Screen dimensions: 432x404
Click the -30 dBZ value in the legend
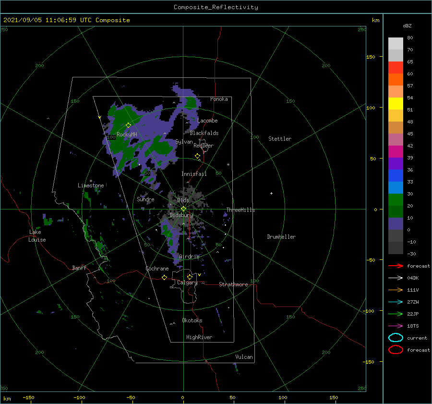(411, 254)
